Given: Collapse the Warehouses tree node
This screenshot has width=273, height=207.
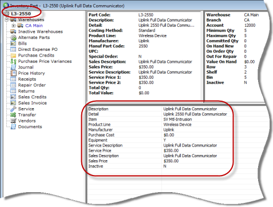Looking at the screenshot, I should coord(7,19).
